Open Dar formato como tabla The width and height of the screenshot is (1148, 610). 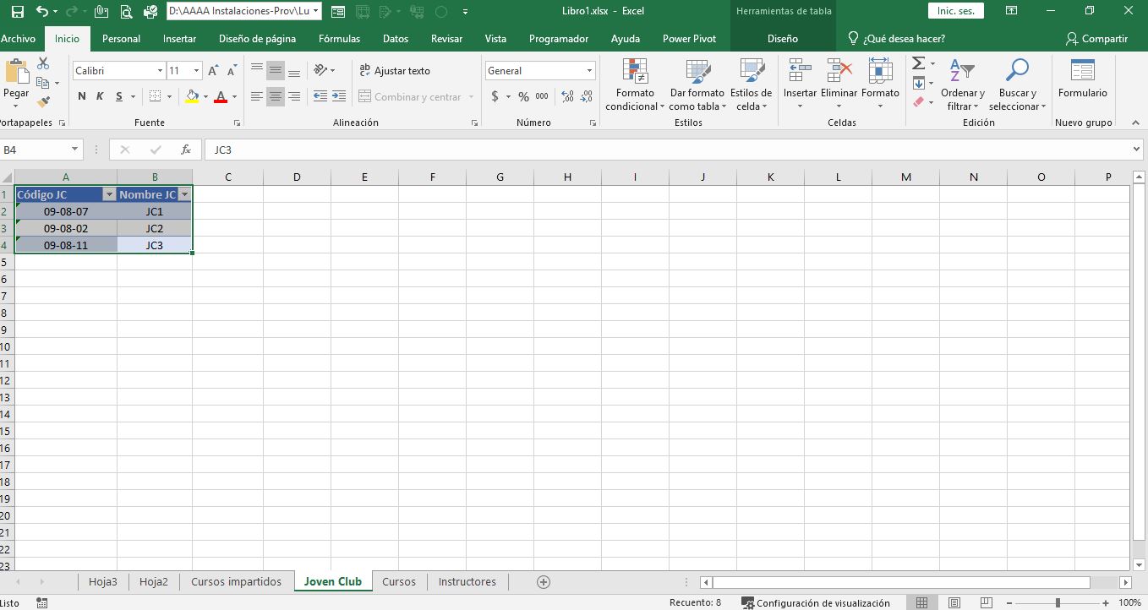coord(697,74)
